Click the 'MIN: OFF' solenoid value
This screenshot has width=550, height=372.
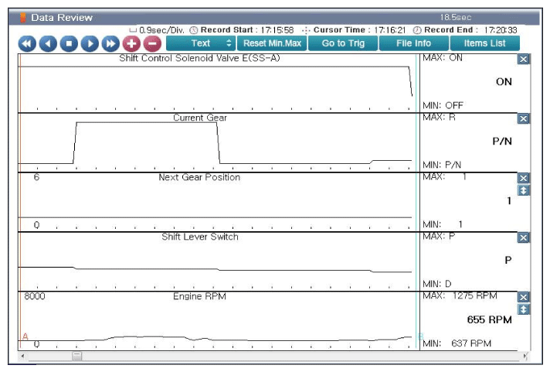pyautogui.click(x=443, y=105)
